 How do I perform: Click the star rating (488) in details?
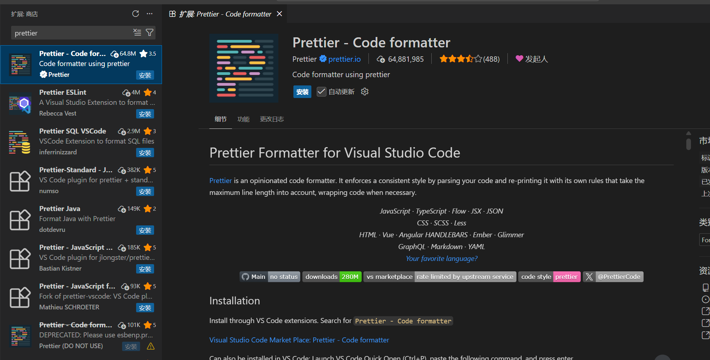[469, 59]
